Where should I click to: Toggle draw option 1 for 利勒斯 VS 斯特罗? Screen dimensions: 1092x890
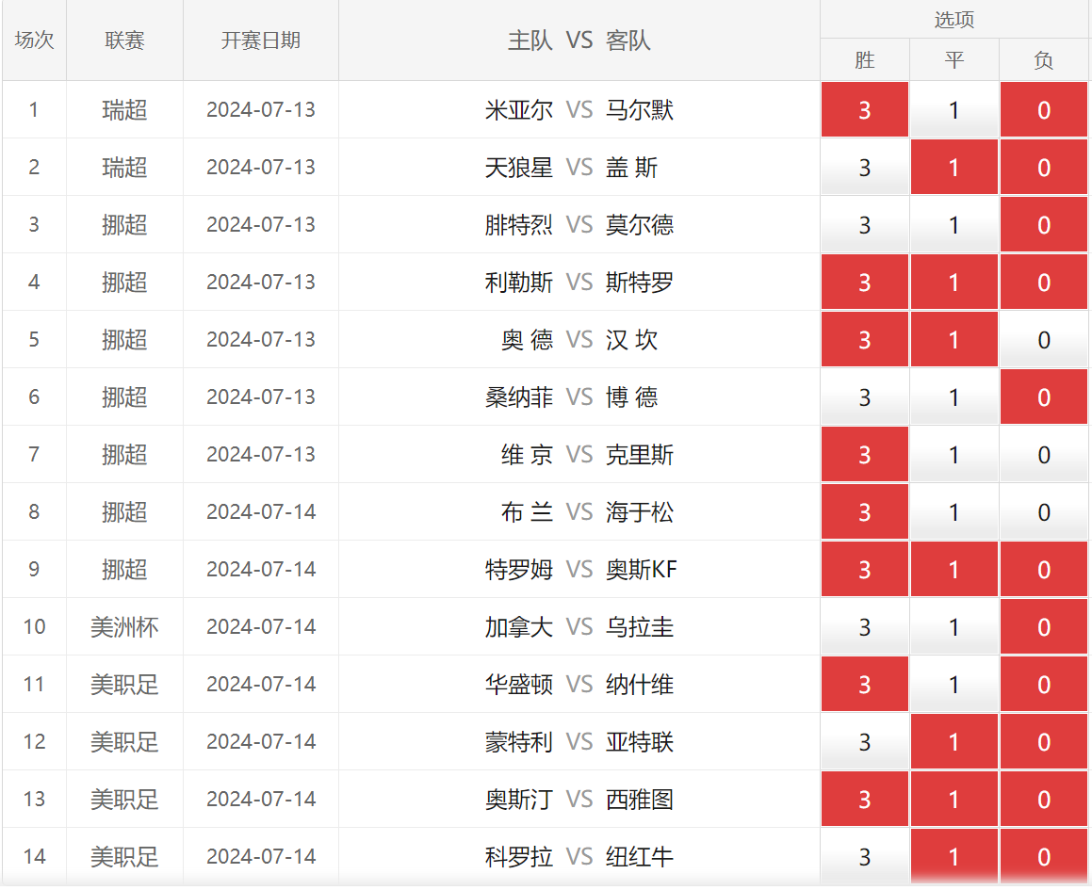(954, 282)
